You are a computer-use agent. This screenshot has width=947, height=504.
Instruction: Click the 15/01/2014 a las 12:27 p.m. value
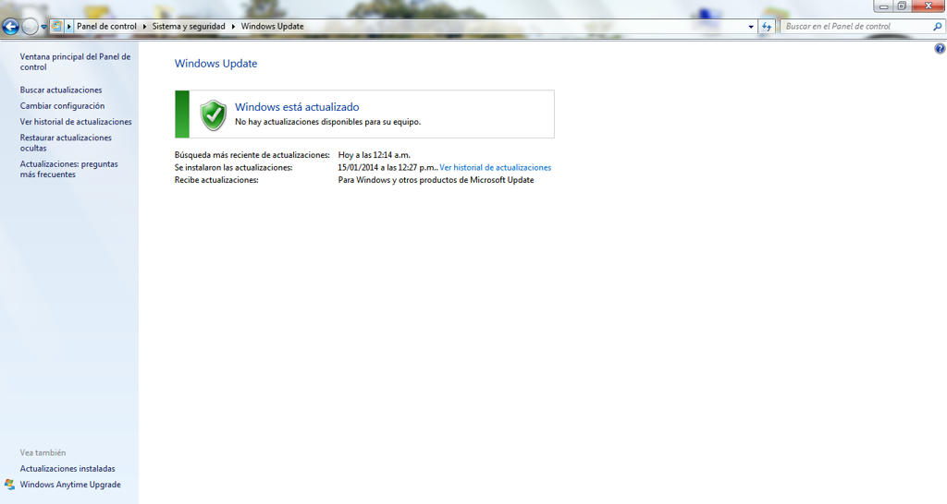point(387,168)
